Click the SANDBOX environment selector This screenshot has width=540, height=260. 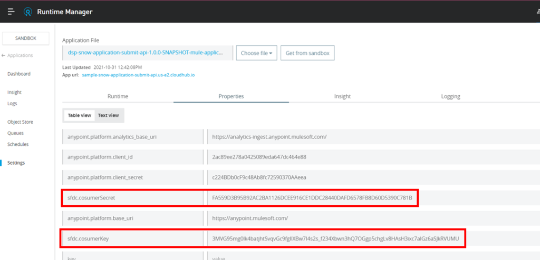tap(26, 38)
